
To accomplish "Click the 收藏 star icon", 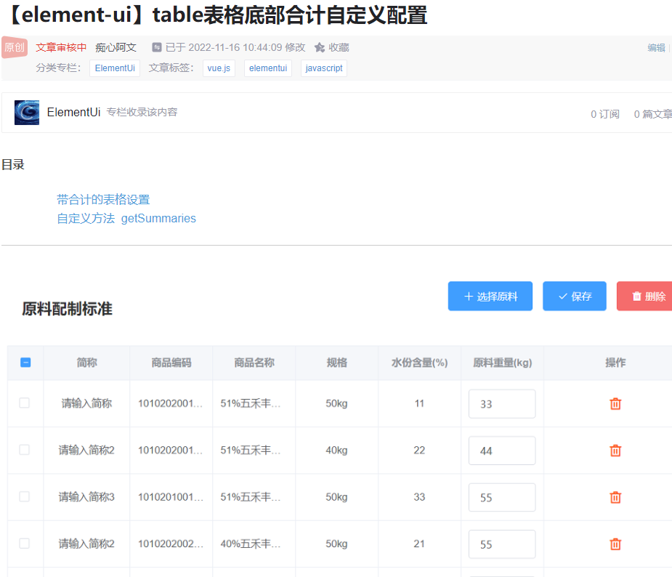I will tap(320, 47).
